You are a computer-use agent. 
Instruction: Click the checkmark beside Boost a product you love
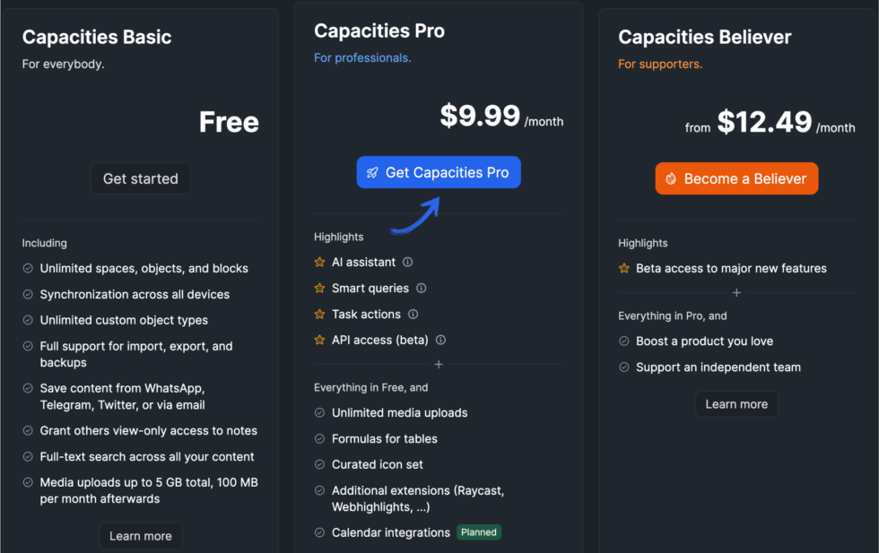click(x=623, y=341)
